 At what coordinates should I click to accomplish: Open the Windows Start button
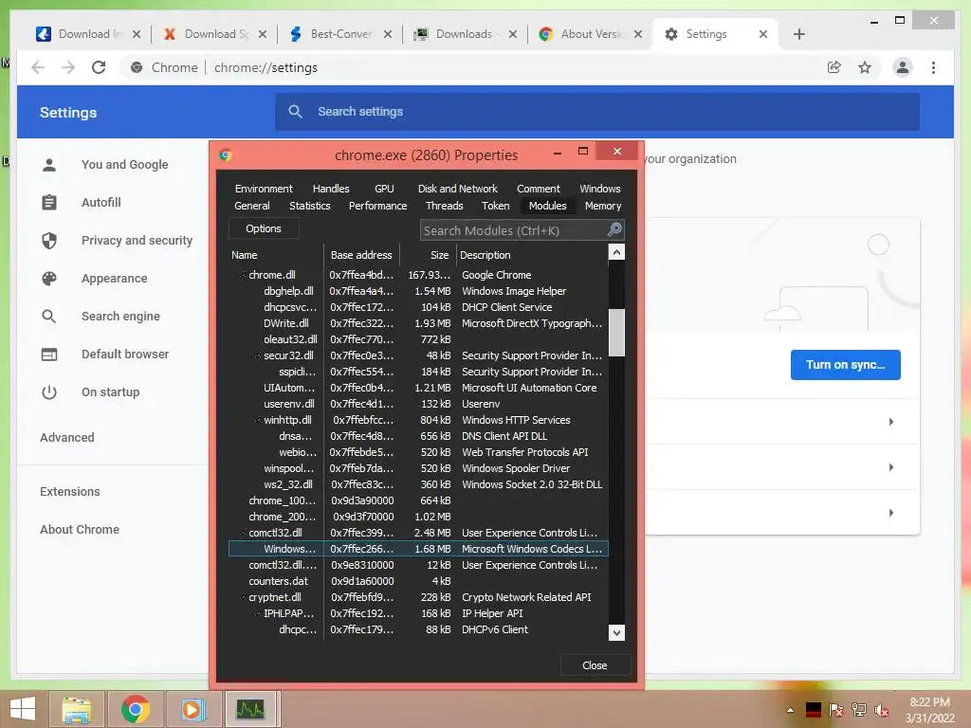[23, 709]
